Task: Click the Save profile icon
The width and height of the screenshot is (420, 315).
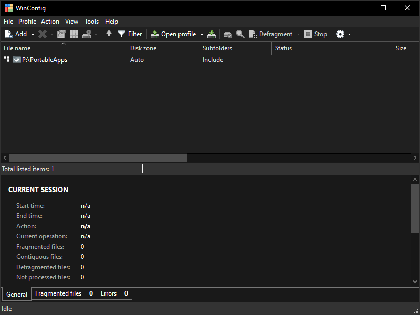Action: coord(212,34)
